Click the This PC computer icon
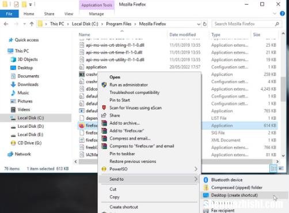This screenshot has width=289, height=213. pos(10,51)
